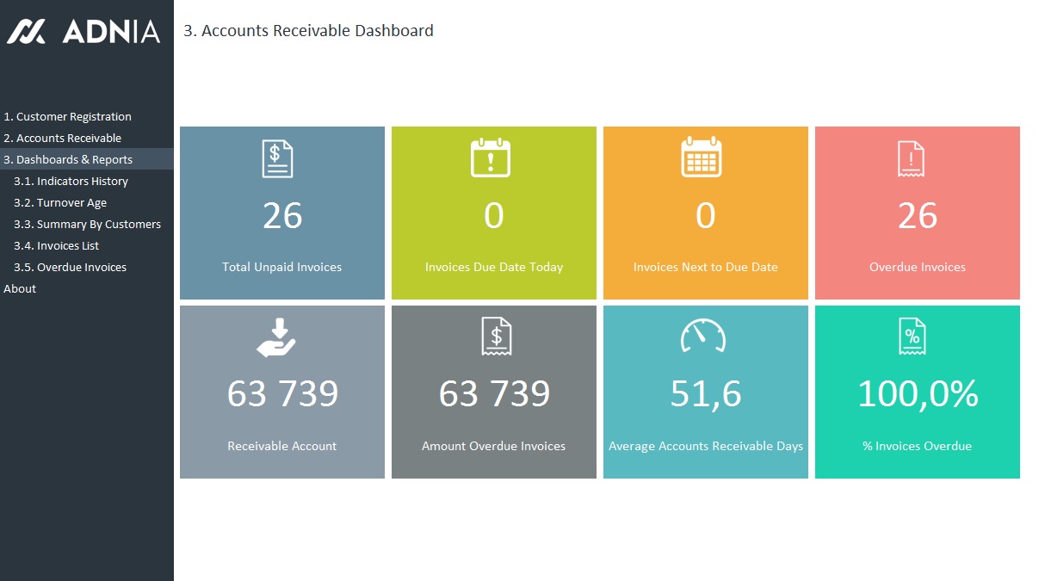Click the dollar invoice icon on Total Unpaid Invoices

pyautogui.click(x=277, y=159)
